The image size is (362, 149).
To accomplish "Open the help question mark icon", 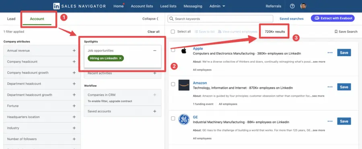I will click(292, 6).
